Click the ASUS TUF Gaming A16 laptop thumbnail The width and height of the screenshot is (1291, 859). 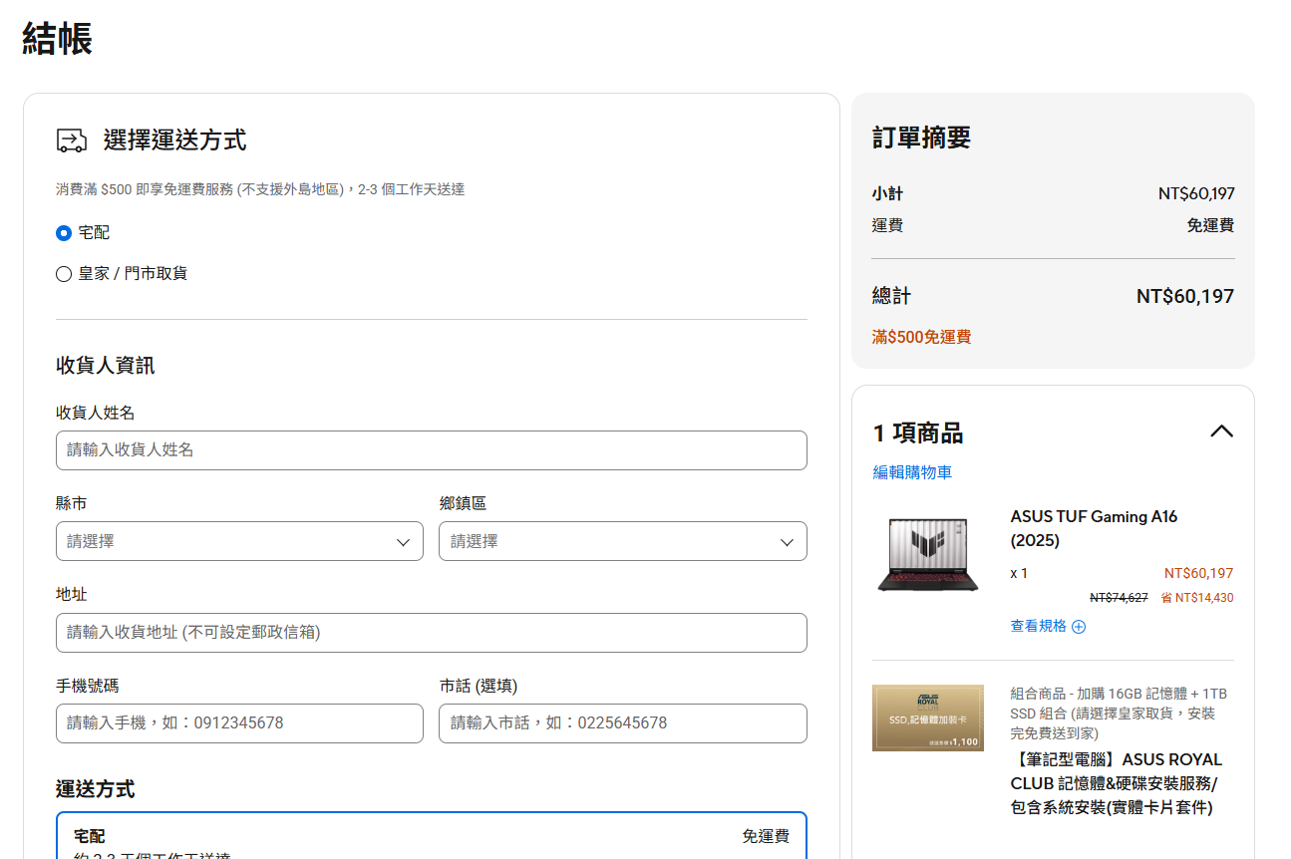coord(928,554)
